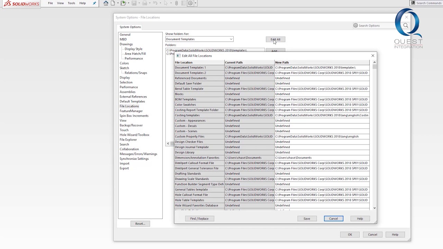Click Cancel in Edit All File Locations dialog

click(333, 219)
